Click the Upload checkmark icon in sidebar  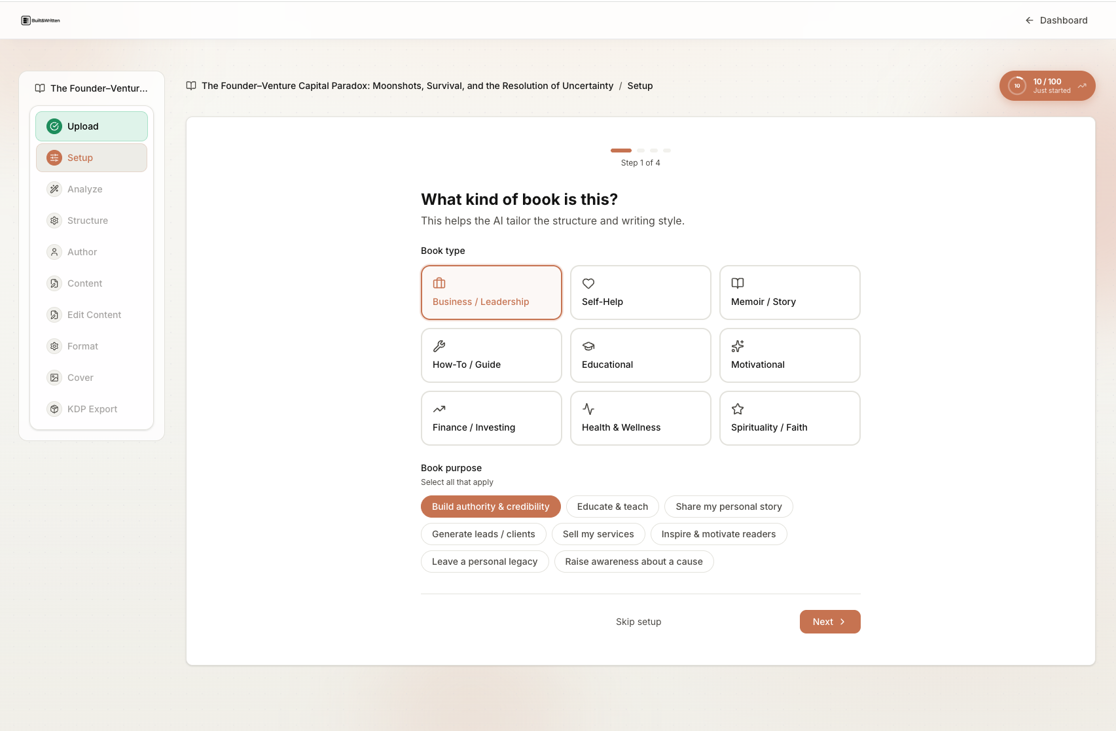pyautogui.click(x=54, y=126)
